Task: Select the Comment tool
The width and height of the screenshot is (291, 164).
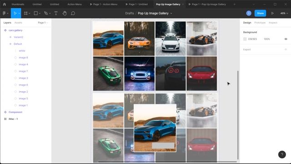Action: tap(73, 13)
